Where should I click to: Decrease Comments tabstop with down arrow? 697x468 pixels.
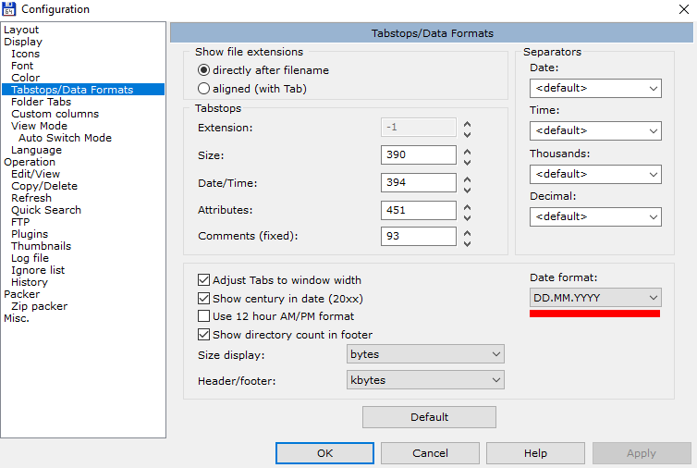467,243
